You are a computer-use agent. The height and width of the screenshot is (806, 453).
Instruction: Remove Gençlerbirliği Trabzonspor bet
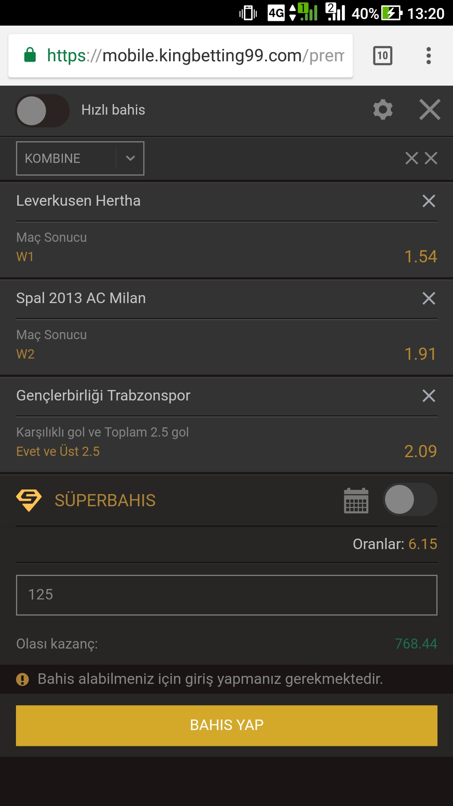[x=429, y=396]
